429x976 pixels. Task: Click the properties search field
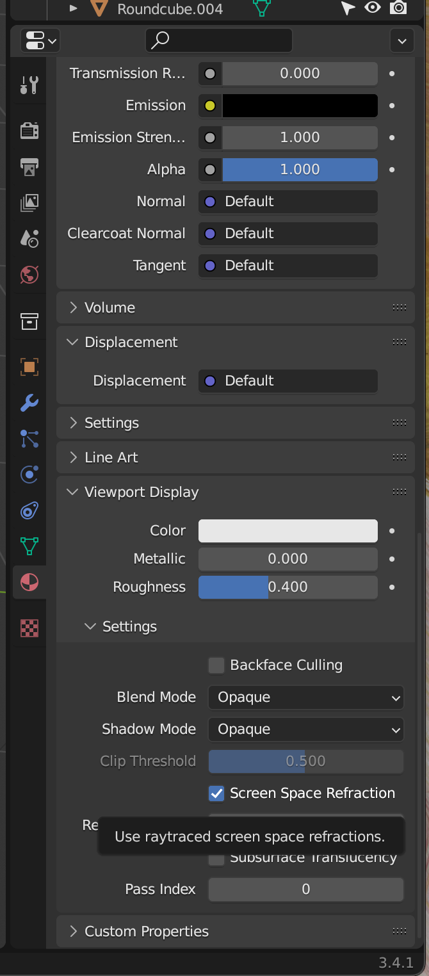coord(218,40)
